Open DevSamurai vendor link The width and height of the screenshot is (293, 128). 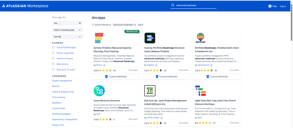pyautogui.click(x=204, y=65)
